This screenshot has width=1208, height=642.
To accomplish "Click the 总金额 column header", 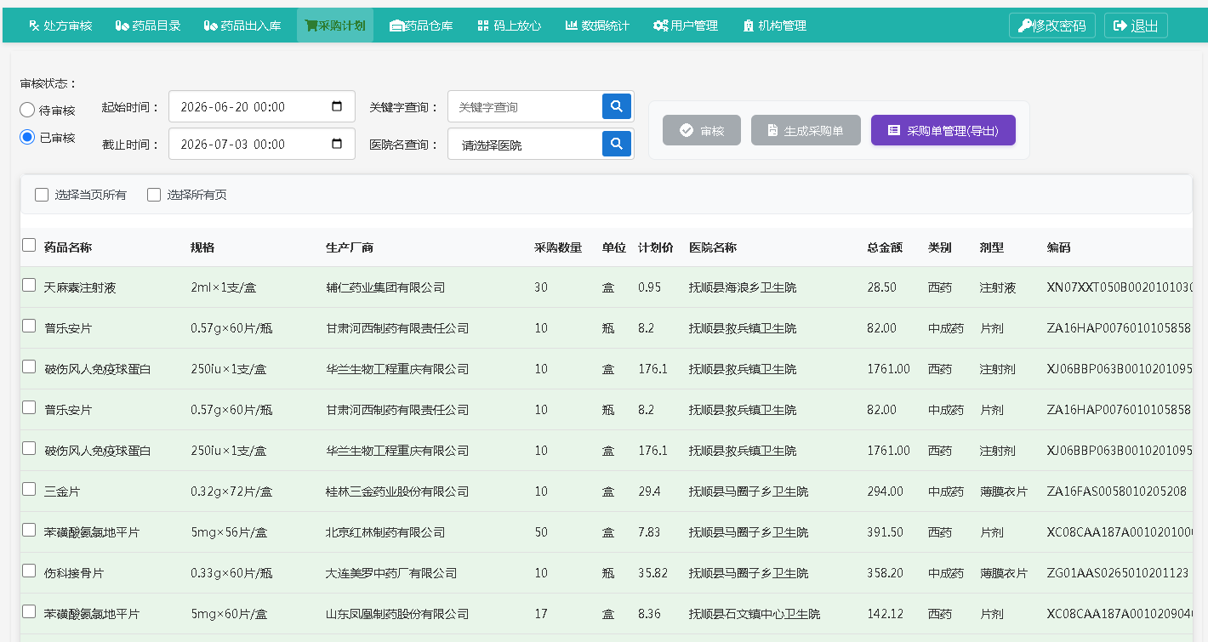I will pyautogui.click(x=885, y=247).
